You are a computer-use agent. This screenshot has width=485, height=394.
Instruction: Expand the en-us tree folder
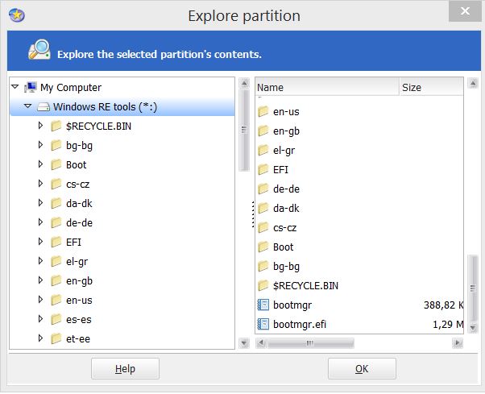[x=40, y=300]
